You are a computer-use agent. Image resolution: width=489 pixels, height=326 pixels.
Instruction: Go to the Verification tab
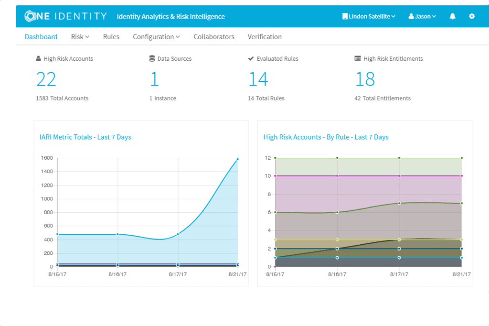tap(265, 37)
